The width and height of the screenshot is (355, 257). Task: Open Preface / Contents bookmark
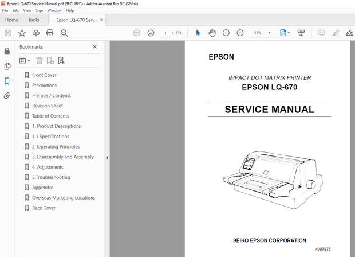(x=52, y=95)
